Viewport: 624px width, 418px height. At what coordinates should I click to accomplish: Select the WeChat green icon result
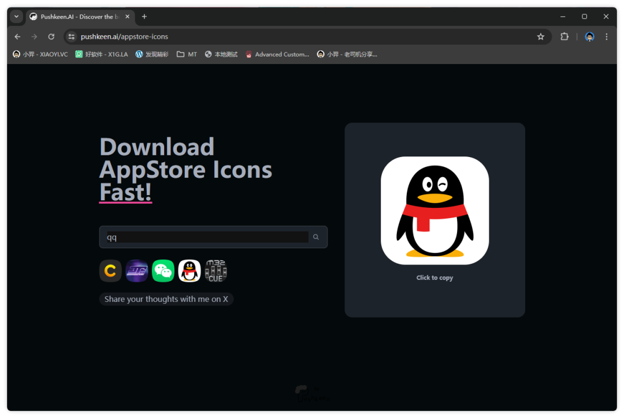[163, 271]
